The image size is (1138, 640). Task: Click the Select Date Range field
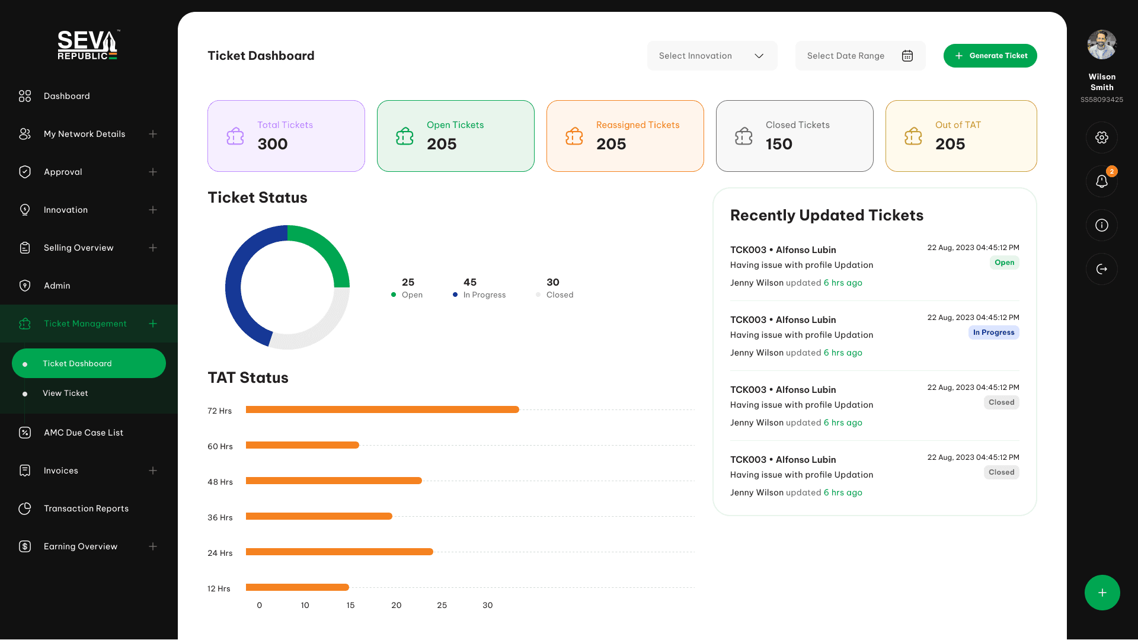tap(860, 56)
